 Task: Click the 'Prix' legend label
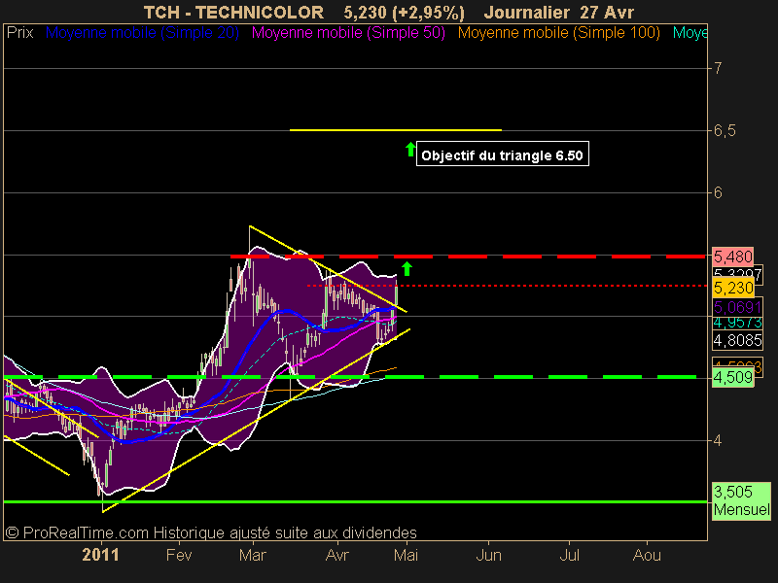click(19, 33)
